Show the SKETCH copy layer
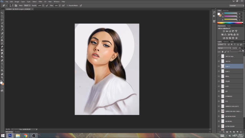Screen dimensions: 245x138 tap(219, 56)
